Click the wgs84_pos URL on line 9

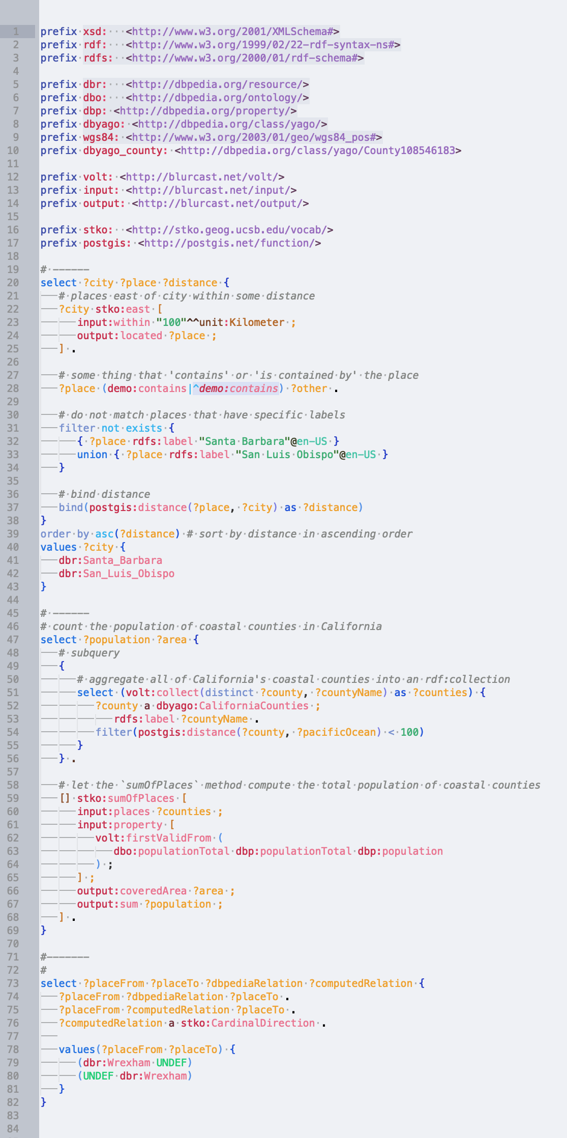click(x=254, y=137)
